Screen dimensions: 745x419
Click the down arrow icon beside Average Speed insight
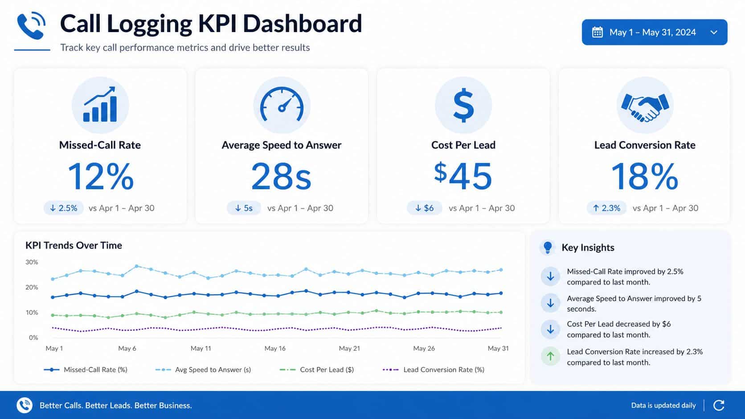tap(550, 303)
